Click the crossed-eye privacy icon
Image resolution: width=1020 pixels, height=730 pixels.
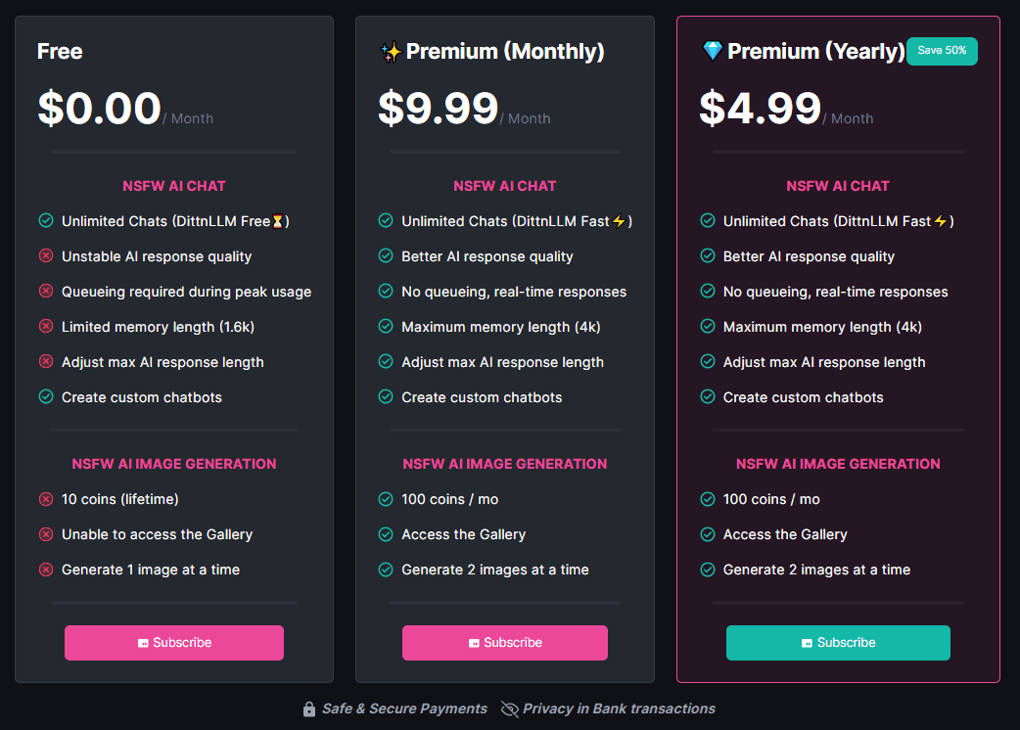tap(509, 709)
